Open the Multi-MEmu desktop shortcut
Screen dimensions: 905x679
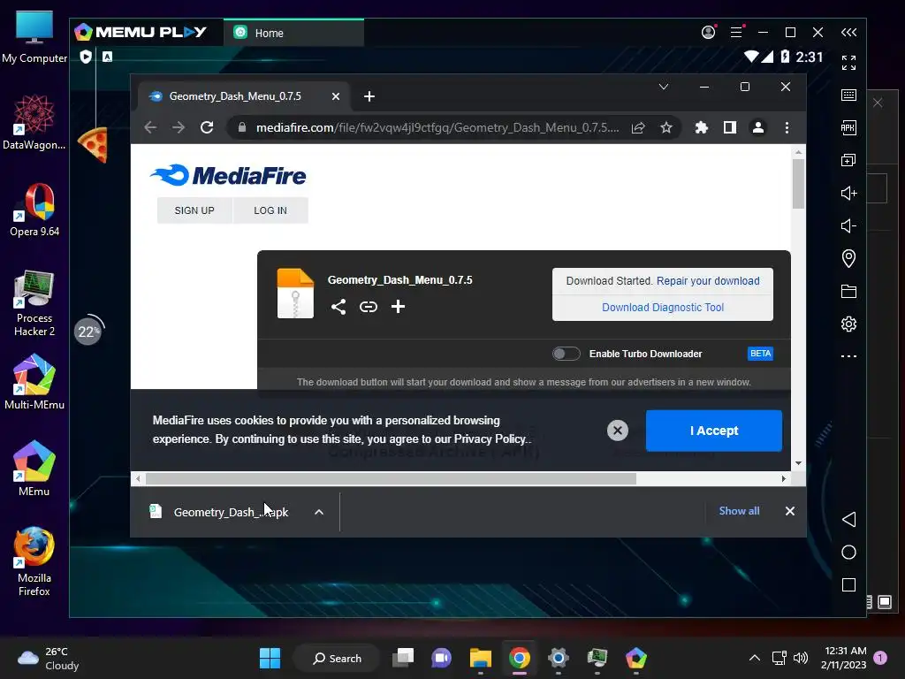pyautogui.click(x=34, y=382)
